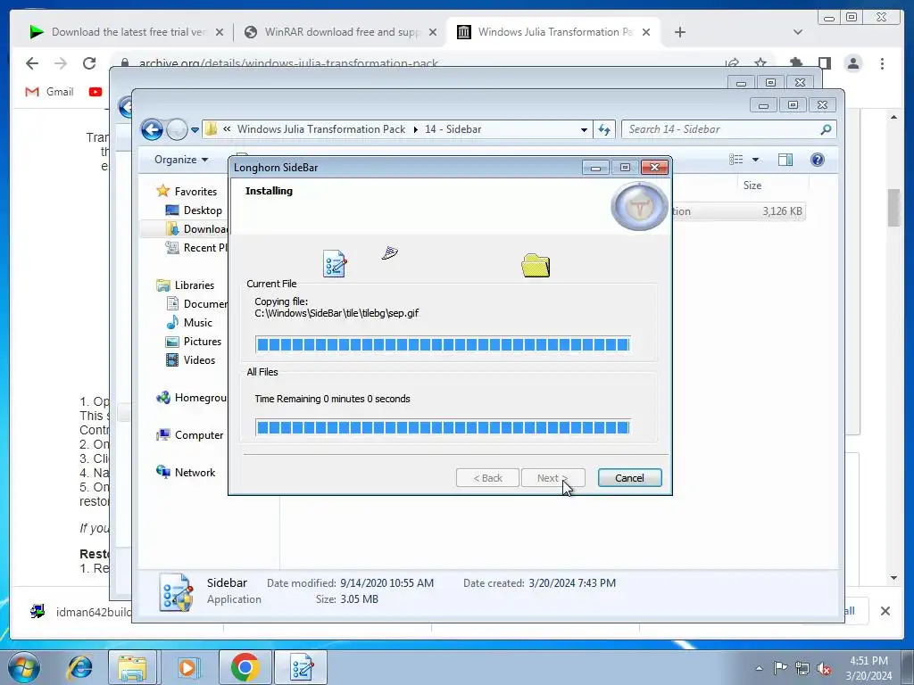Screen dimensions: 914x685
Task: Open Action Center flag icon in tray
Action: (x=780, y=668)
